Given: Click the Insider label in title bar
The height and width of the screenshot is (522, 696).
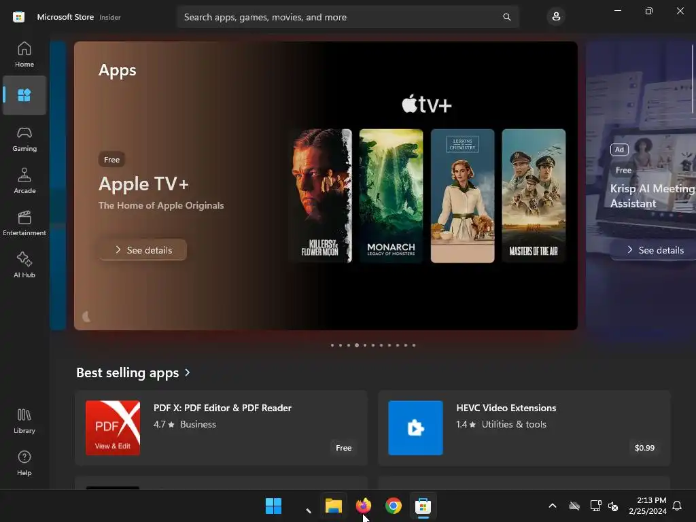Looking at the screenshot, I should pos(109,17).
